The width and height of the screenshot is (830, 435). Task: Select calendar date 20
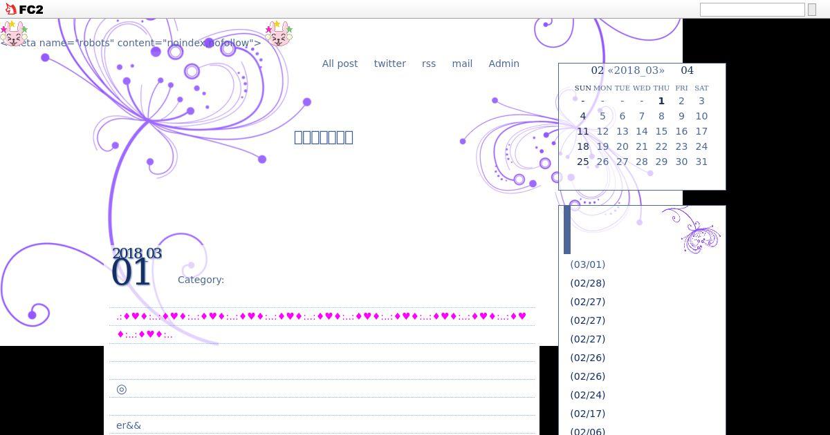click(x=622, y=146)
